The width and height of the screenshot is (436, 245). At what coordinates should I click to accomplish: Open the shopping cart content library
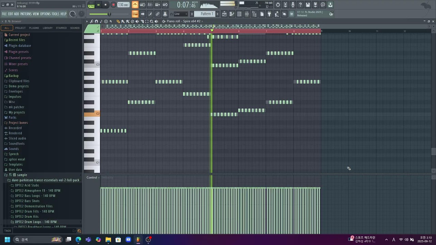(x=292, y=14)
